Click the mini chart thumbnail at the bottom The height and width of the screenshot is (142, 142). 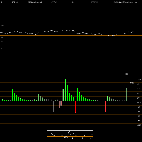tap(70, 136)
